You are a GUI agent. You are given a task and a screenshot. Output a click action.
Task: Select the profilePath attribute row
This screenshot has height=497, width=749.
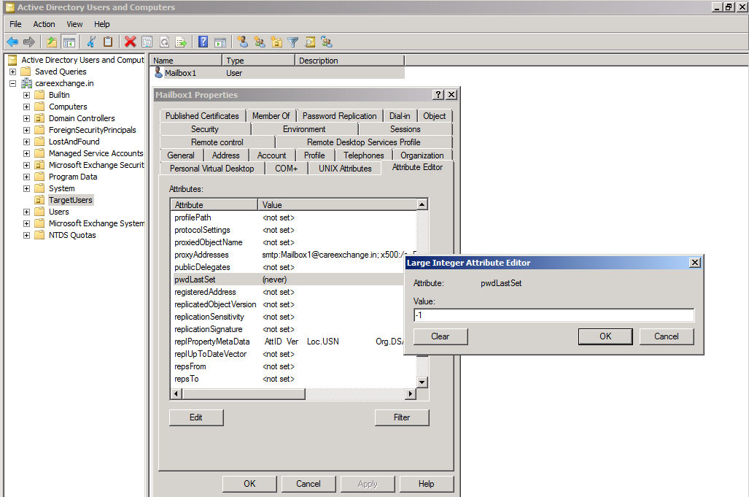293,217
